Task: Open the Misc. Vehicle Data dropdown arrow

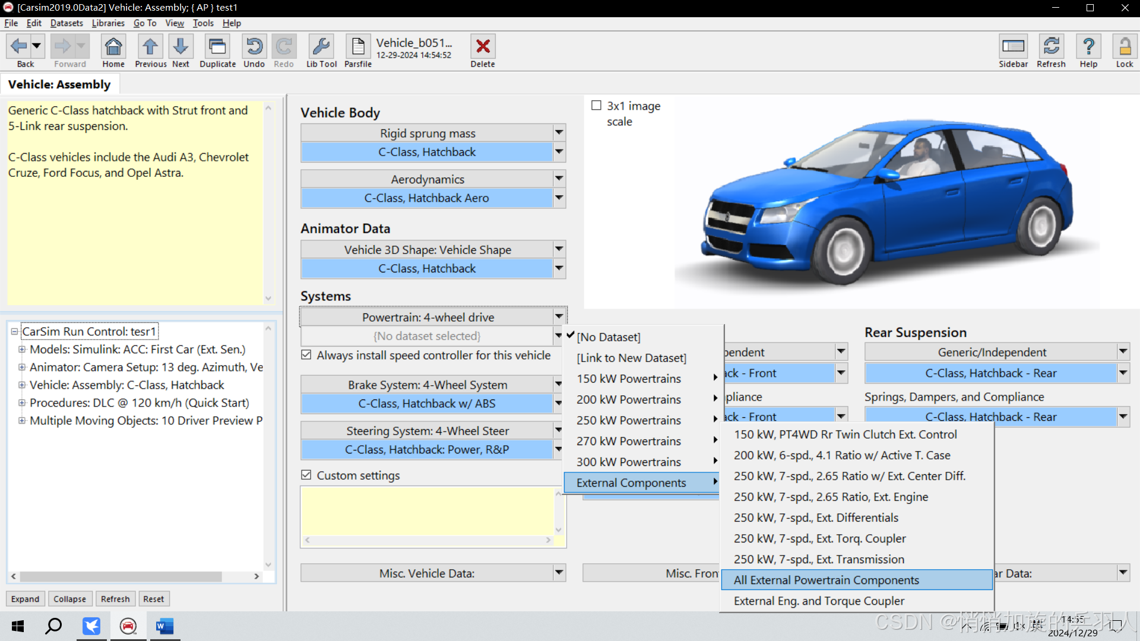Action: [x=559, y=573]
